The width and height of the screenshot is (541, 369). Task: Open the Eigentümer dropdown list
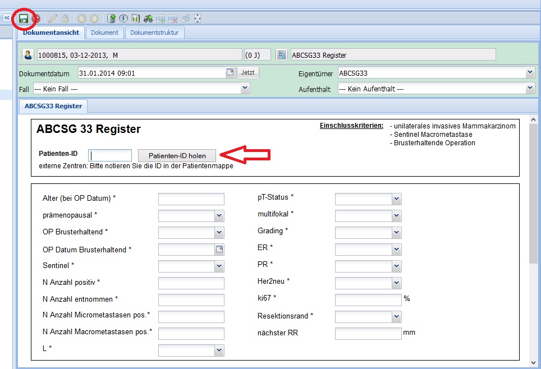(530, 73)
